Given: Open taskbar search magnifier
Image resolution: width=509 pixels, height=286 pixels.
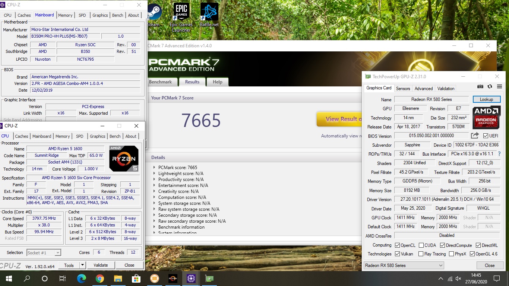Looking at the screenshot, I should click(x=27, y=278).
